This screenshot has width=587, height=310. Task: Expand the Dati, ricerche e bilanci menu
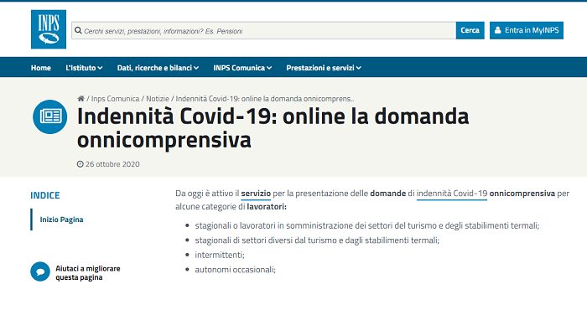tap(158, 68)
